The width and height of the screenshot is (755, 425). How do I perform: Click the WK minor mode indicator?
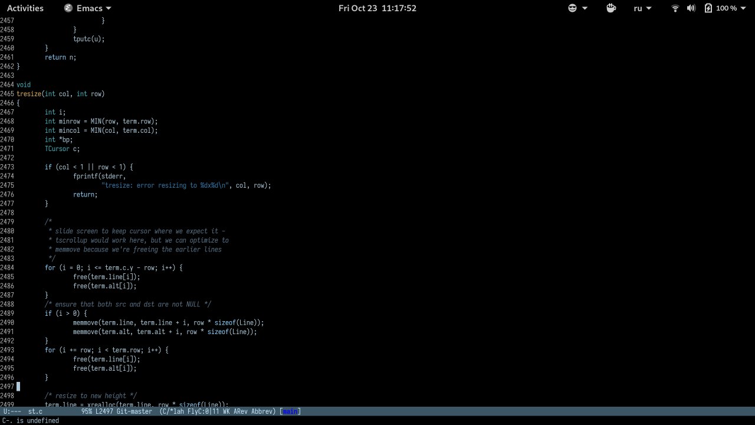[226, 411]
